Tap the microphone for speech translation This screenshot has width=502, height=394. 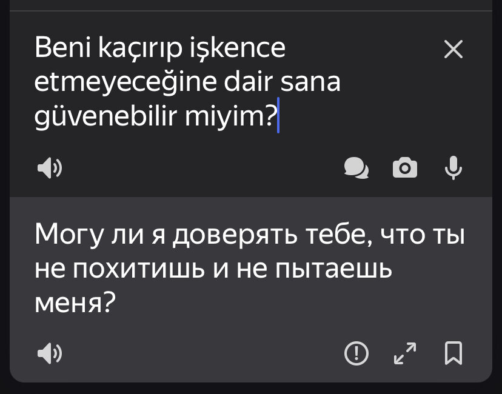coord(453,168)
